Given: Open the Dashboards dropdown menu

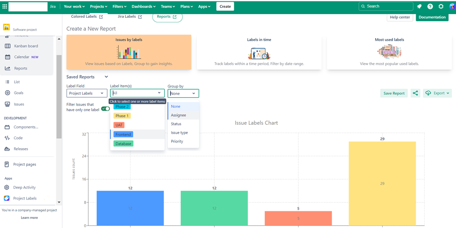Looking at the screenshot, I should [144, 7].
